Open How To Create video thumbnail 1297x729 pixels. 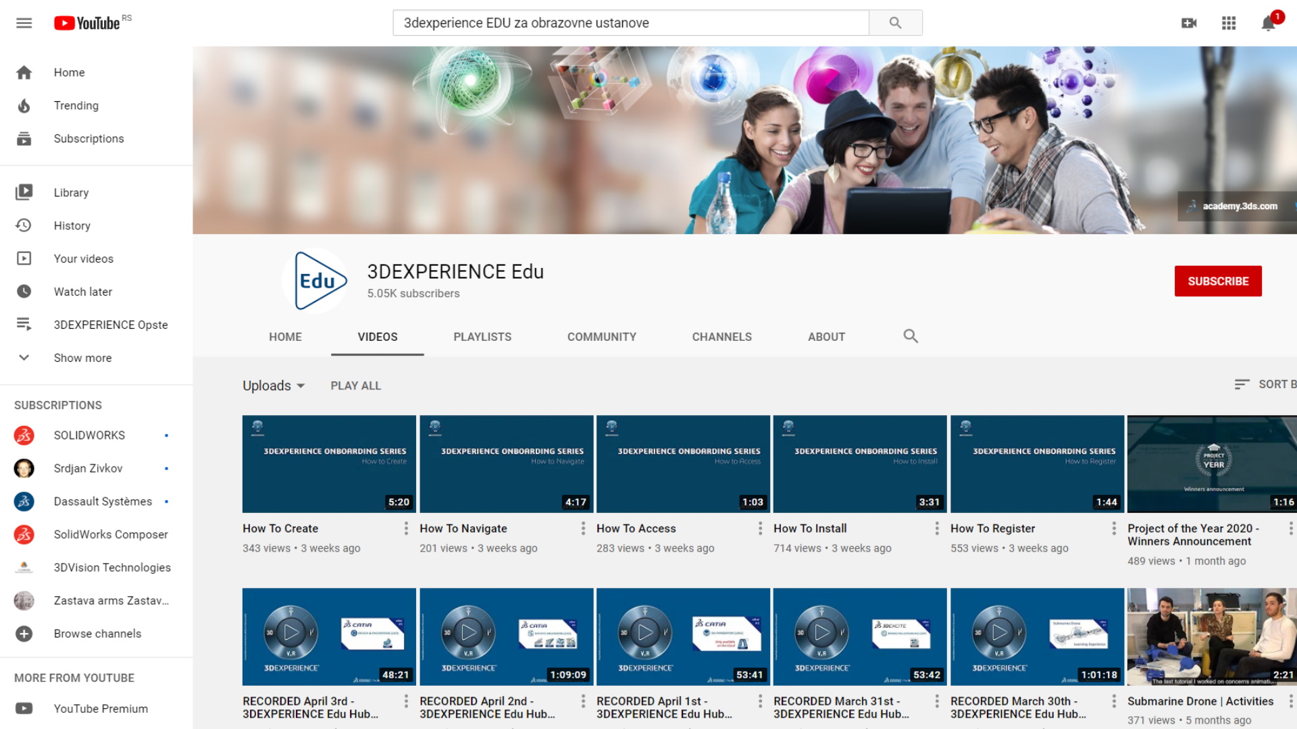tap(329, 464)
